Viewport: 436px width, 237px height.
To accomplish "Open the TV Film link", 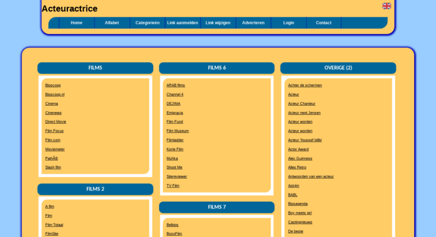I will tap(173, 185).
